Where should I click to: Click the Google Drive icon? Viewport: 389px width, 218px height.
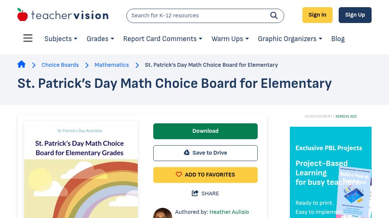click(x=187, y=153)
